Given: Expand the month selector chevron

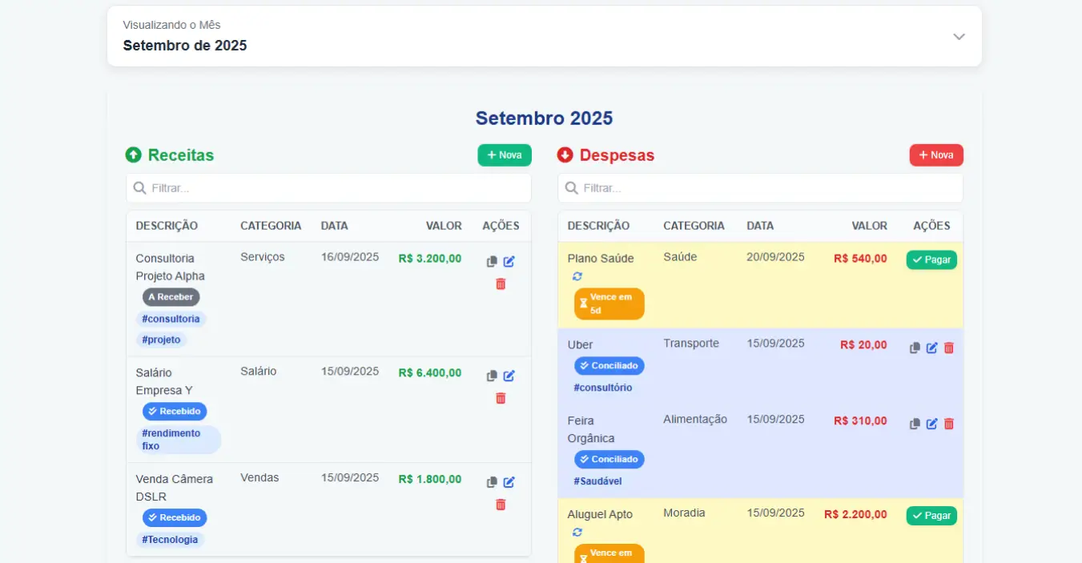Looking at the screenshot, I should pyautogui.click(x=959, y=37).
